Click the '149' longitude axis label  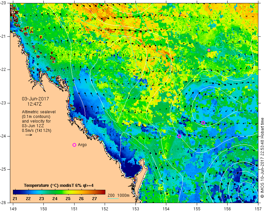coord(13,209)
